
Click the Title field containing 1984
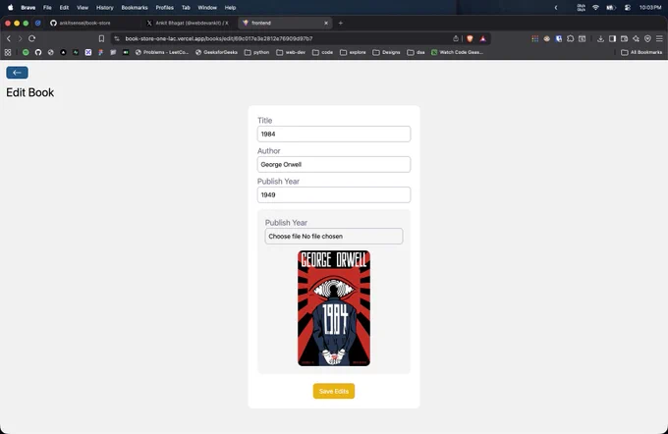(334, 134)
